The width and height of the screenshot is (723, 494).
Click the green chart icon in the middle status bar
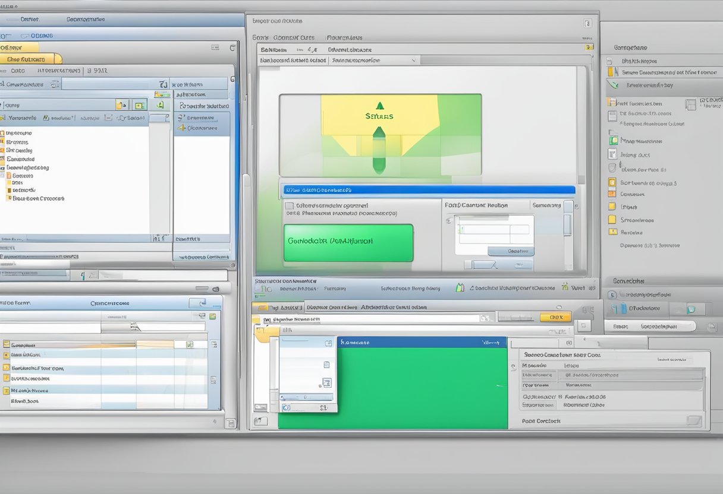[460, 288]
